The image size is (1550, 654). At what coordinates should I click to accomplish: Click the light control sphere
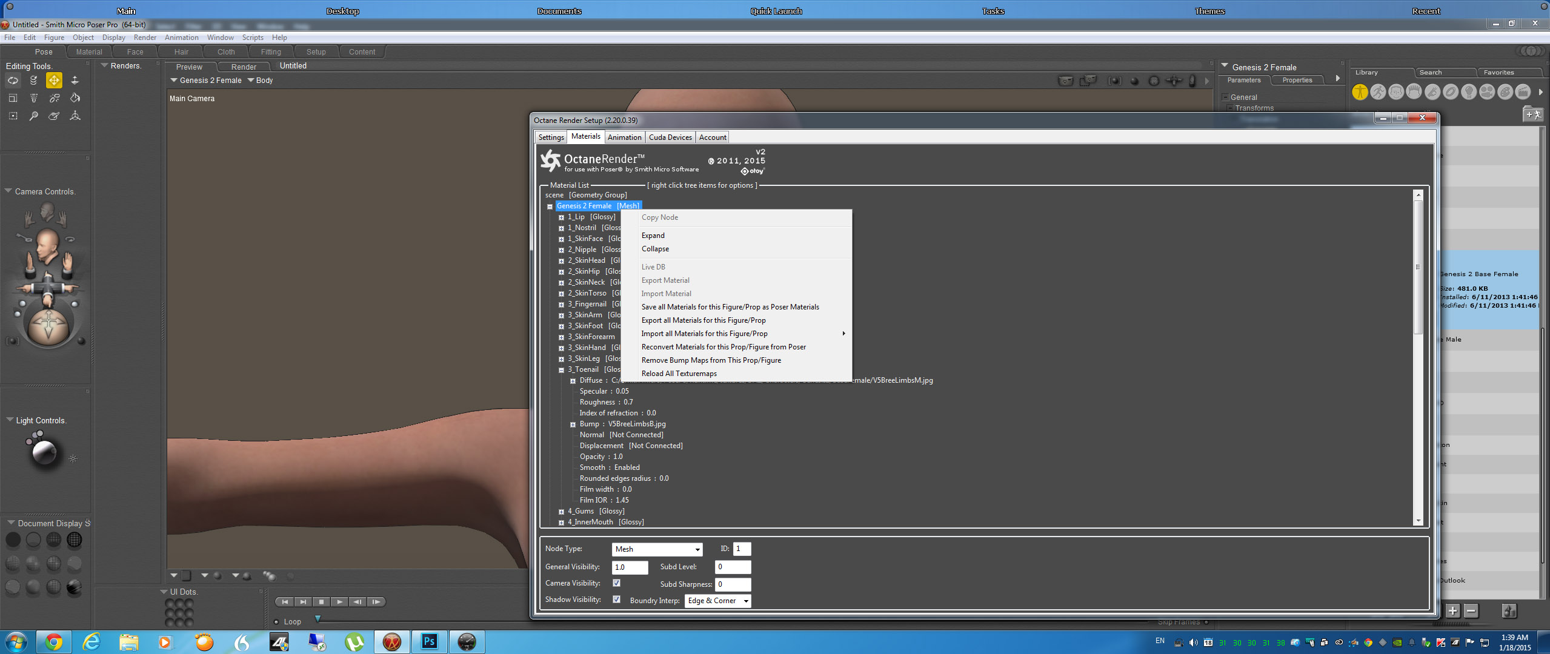[x=44, y=452]
